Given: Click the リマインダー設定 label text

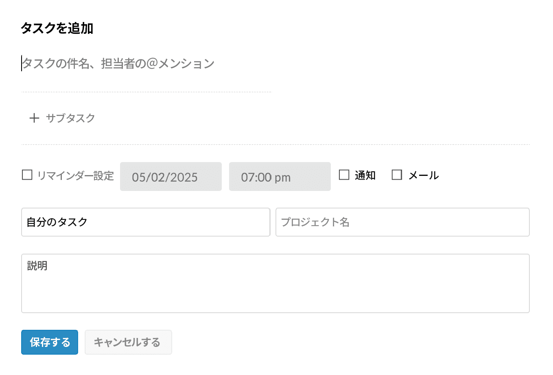Looking at the screenshot, I should point(76,175).
